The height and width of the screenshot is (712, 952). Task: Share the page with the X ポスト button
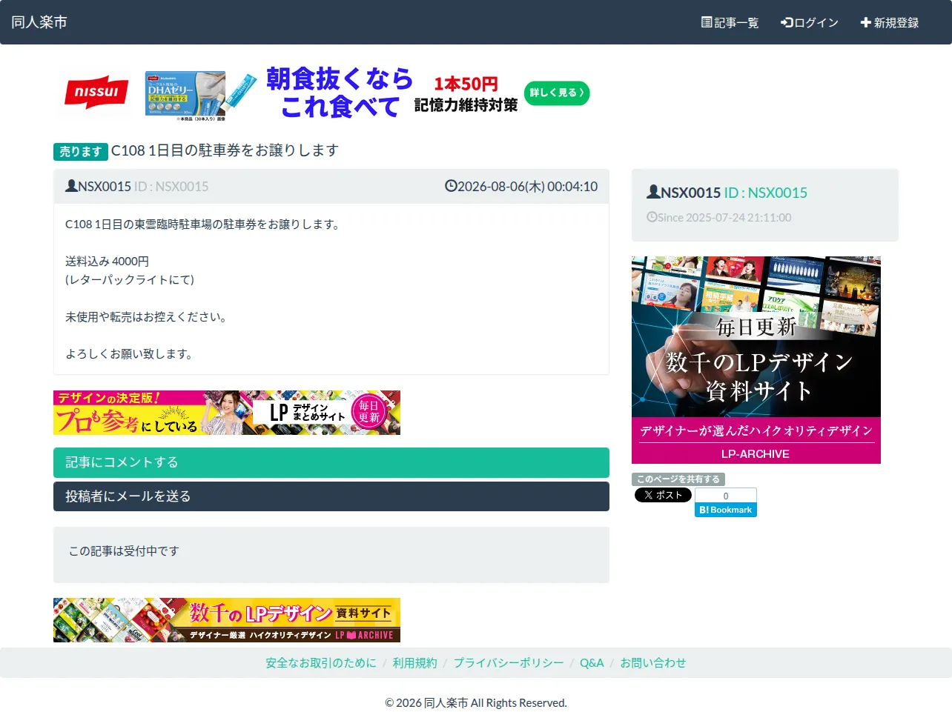(663, 495)
